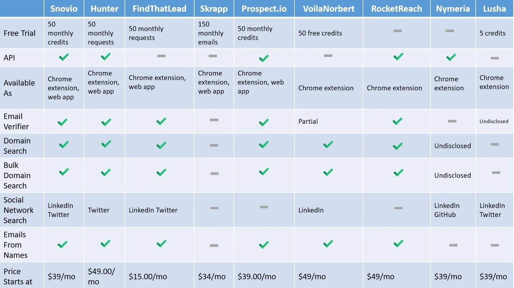This screenshot has height=288, width=514.
Task: Click the Social Network Search dash under Skrapp
Action: tap(214, 208)
